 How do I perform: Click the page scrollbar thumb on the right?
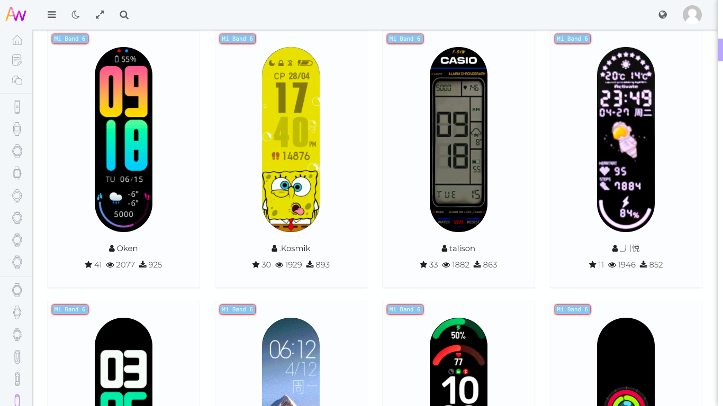(x=720, y=50)
